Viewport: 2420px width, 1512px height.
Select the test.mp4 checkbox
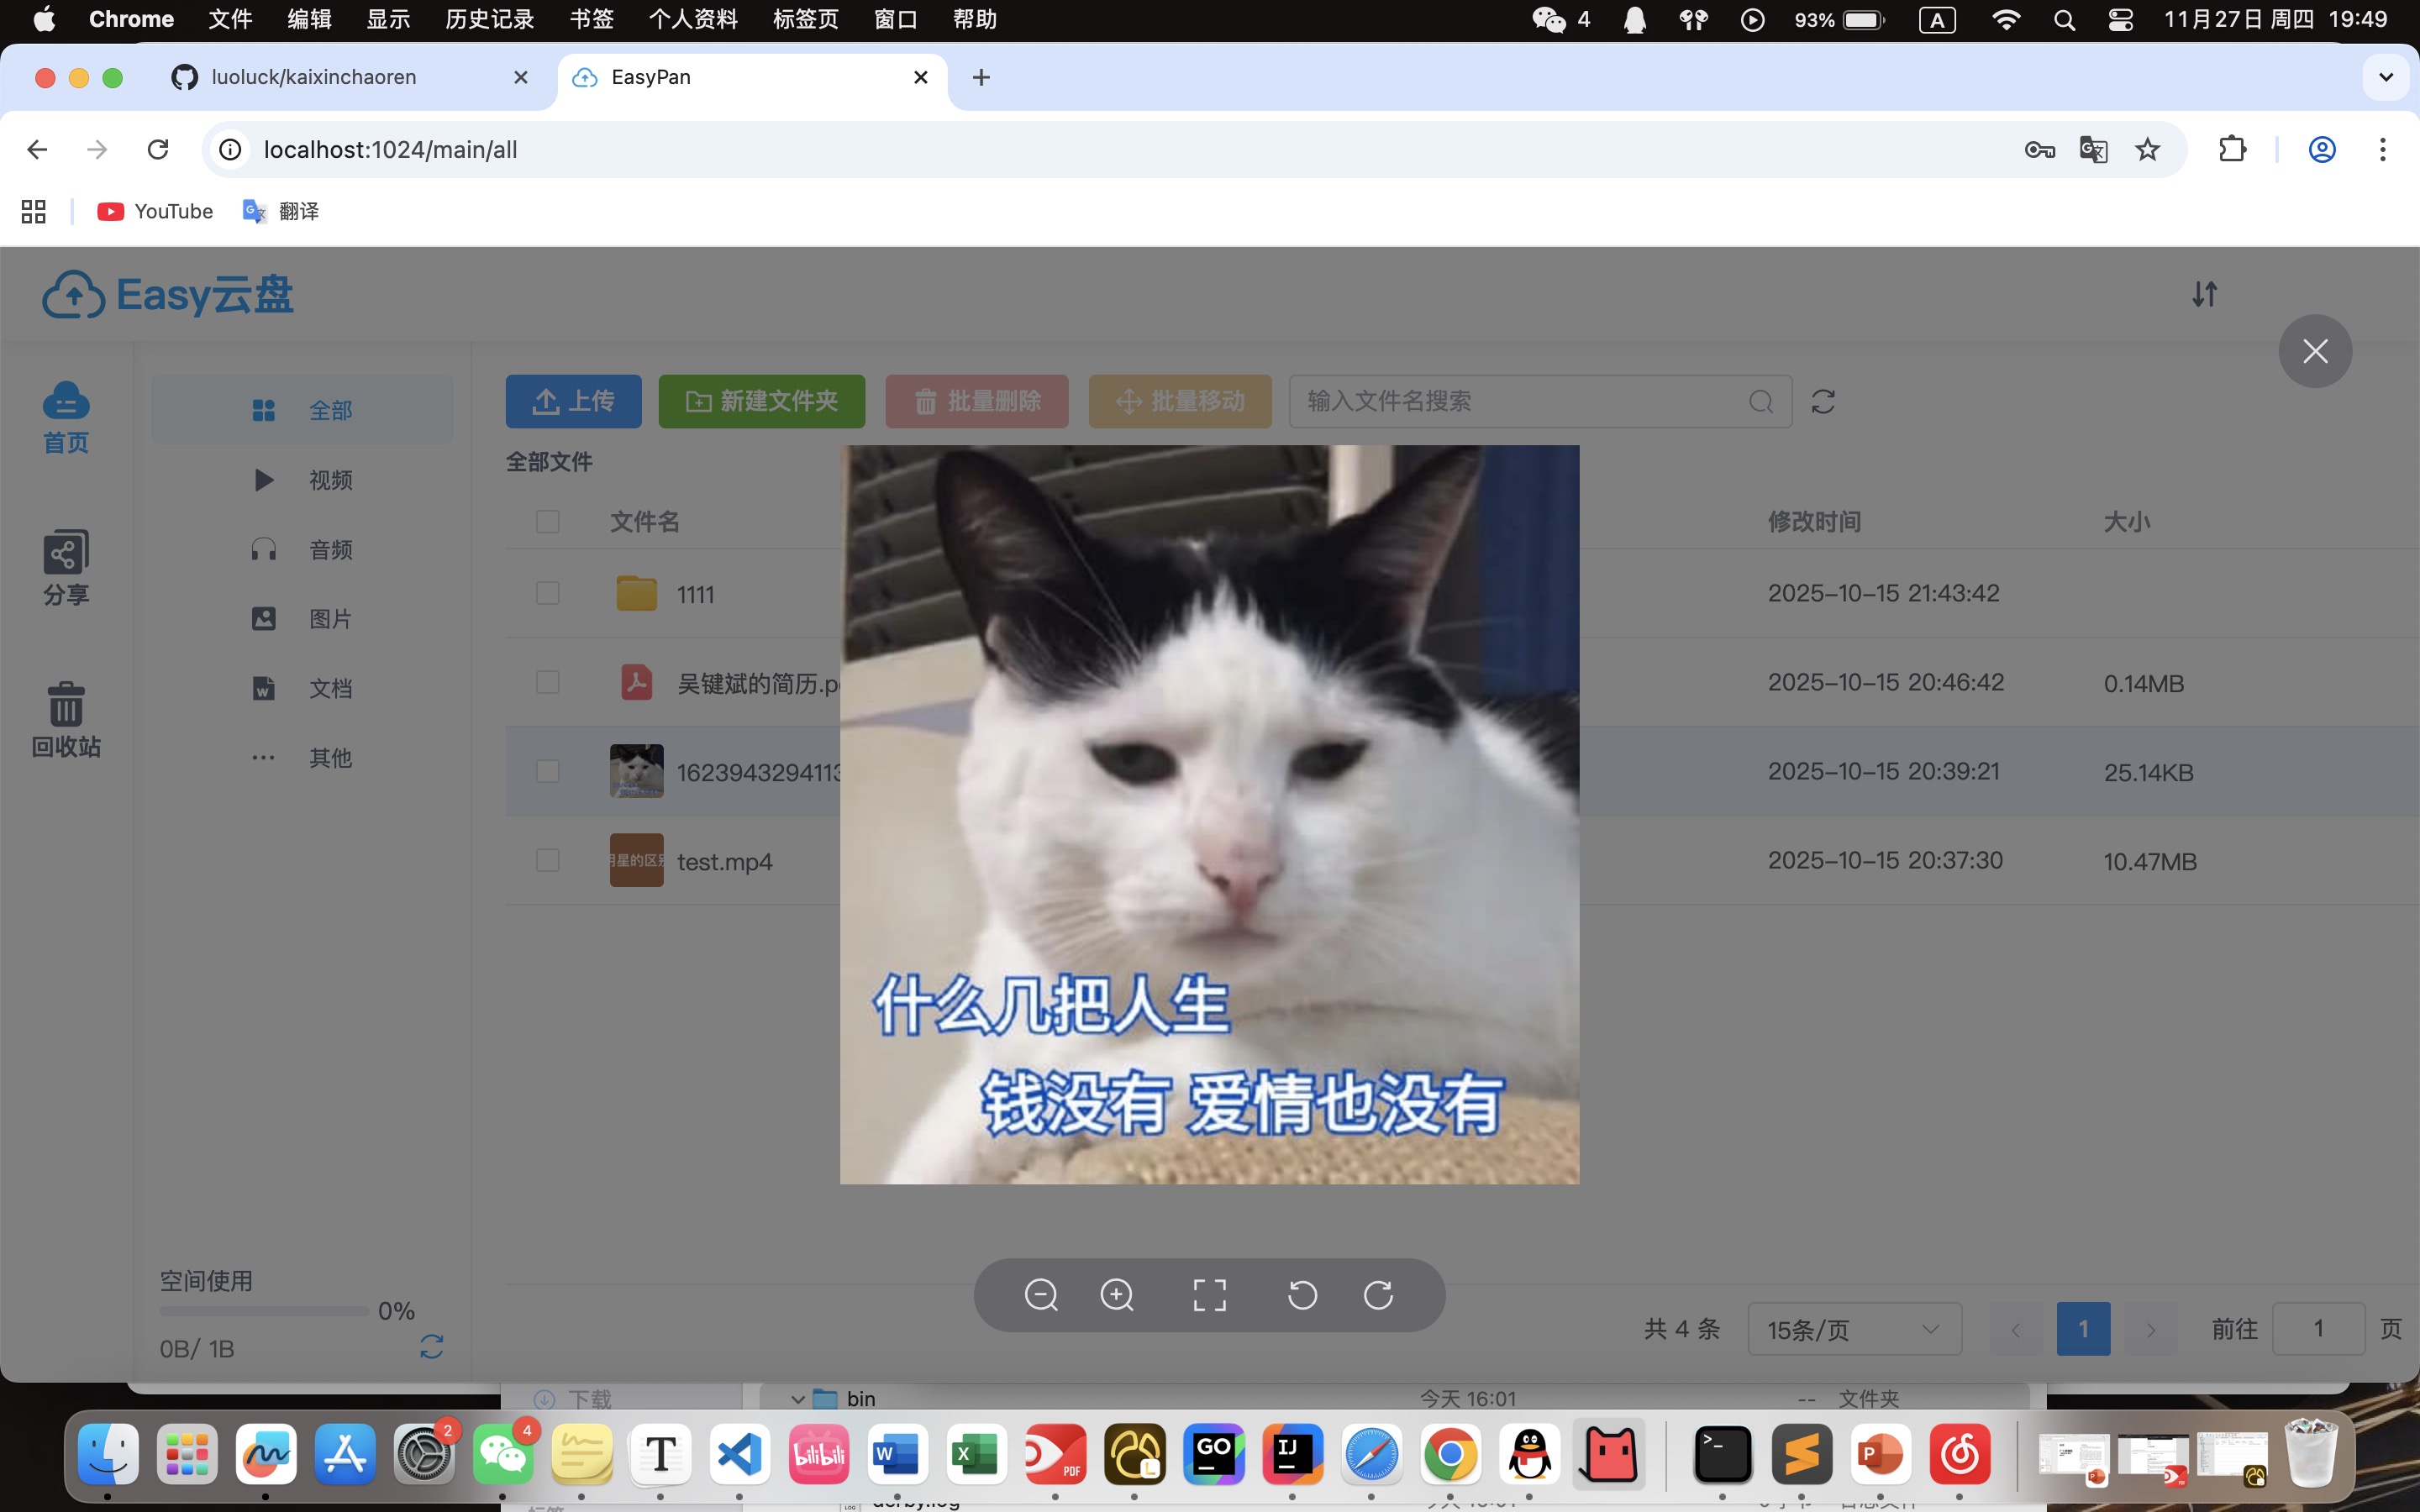pos(547,861)
